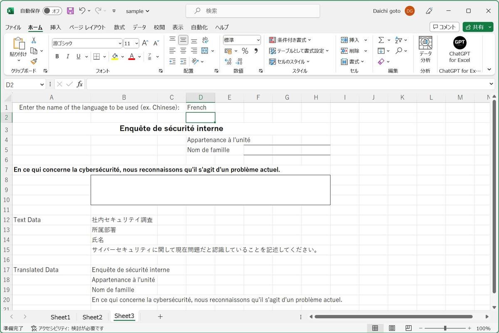499x333 pixels.
Task: Open Sheet1 worksheet tab
Action: pos(61,317)
